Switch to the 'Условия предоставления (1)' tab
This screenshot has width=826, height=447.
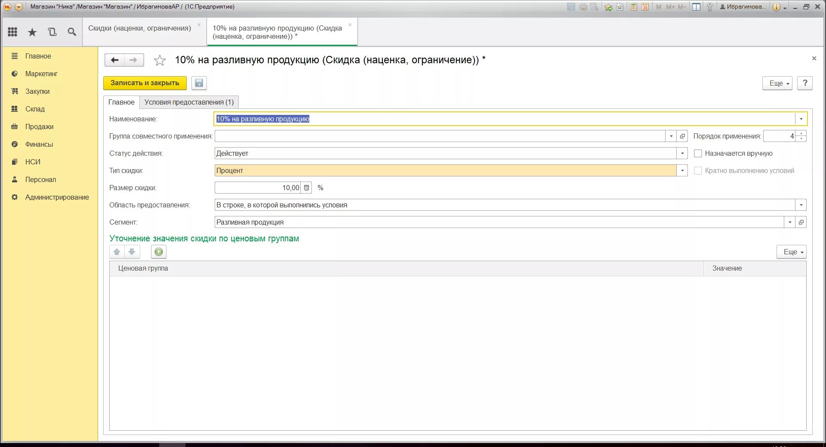coord(189,102)
